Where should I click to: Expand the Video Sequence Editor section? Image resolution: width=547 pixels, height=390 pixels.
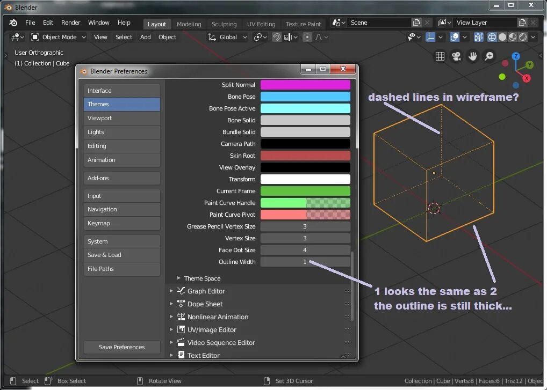tap(212, 343)
